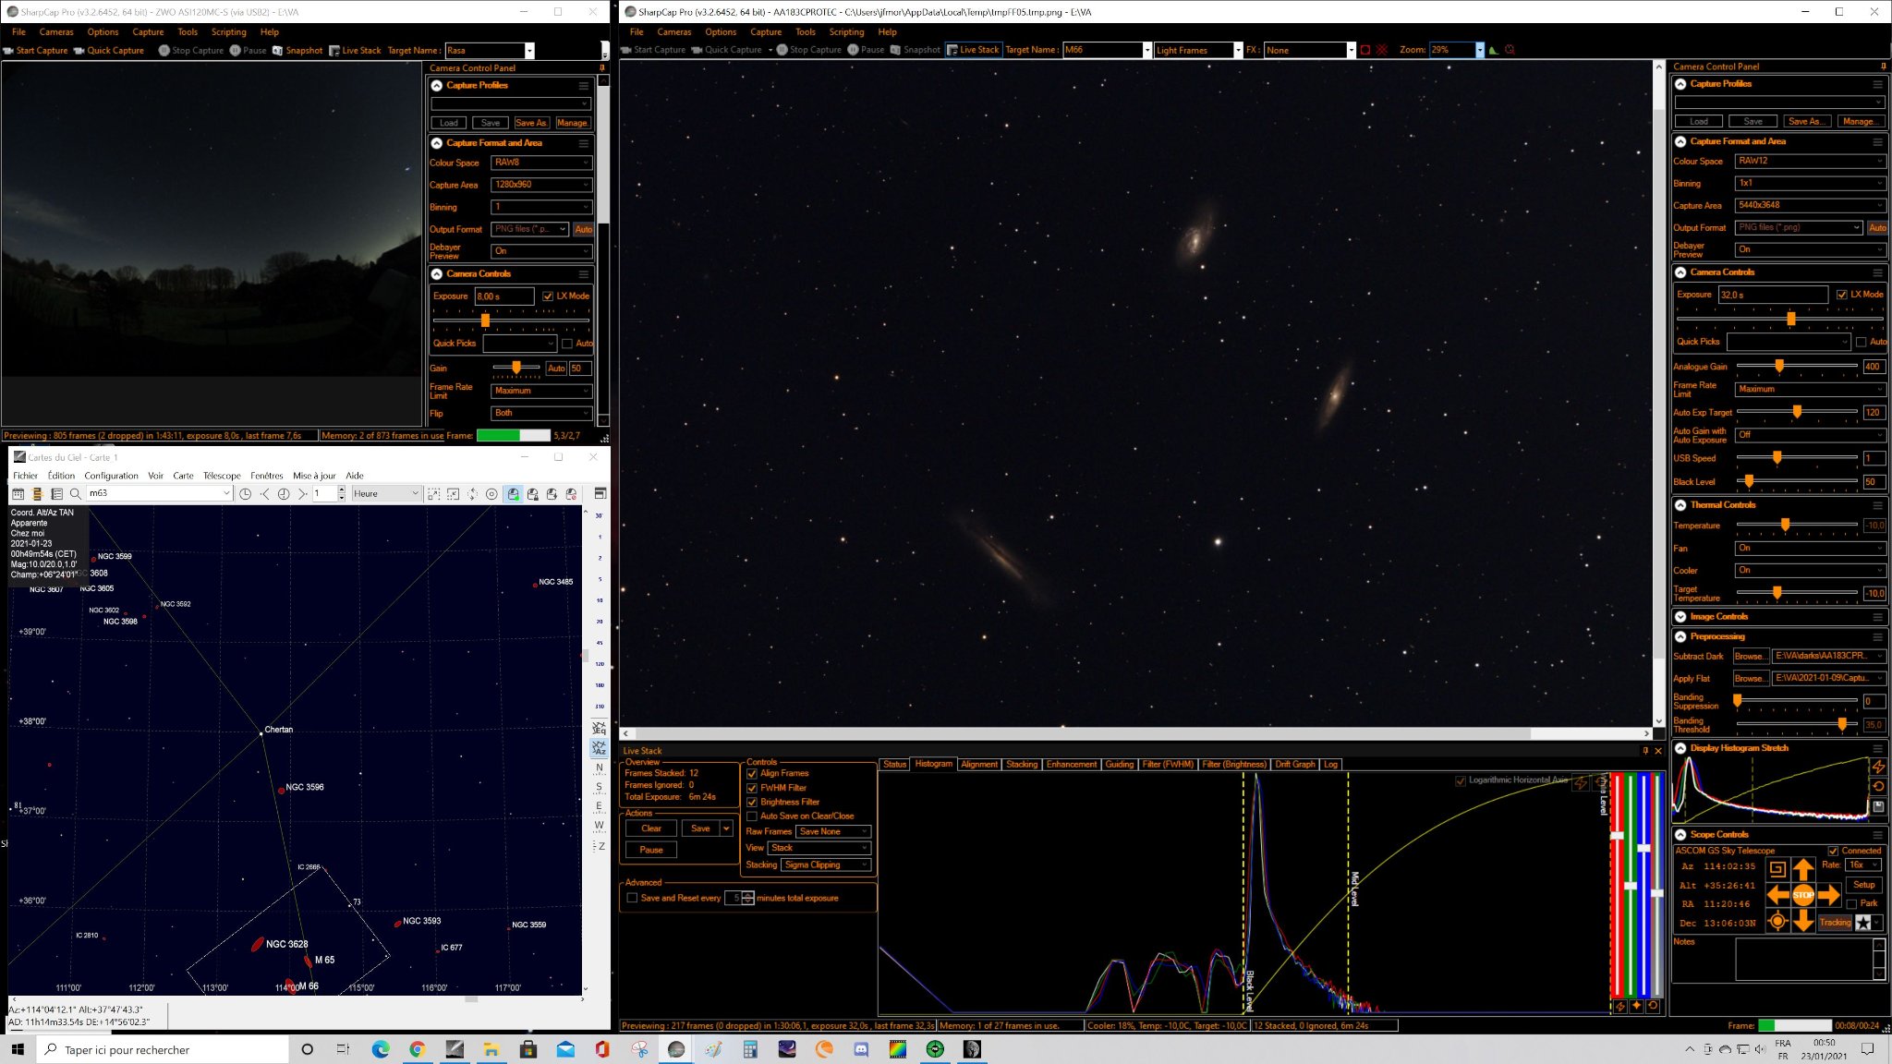This screenshot has width=1892, height=1064.
Task: Click the zoom-in frame icon in Cartes du Ciel
Action: [433, 494]
